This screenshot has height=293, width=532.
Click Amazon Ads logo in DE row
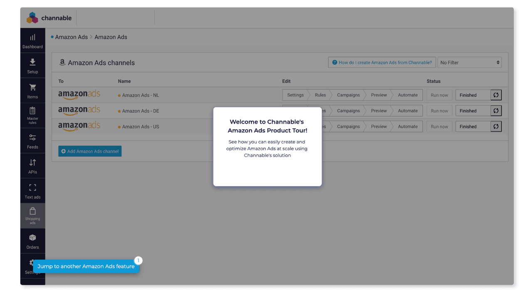(x=79, y=111)
